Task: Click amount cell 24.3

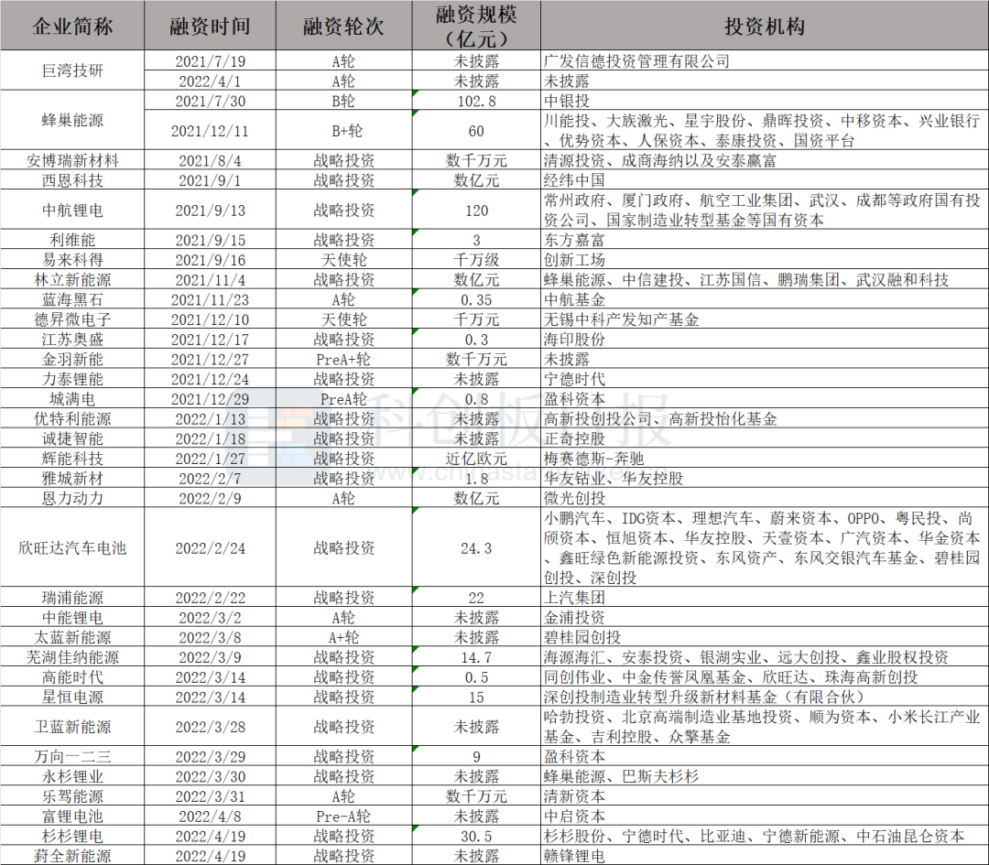Action: [x=476, y=548]
